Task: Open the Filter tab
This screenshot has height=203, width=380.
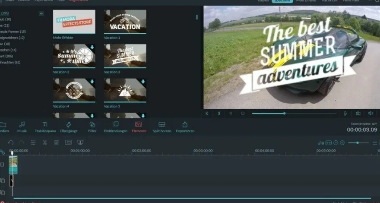Action: tap(92, 127)
